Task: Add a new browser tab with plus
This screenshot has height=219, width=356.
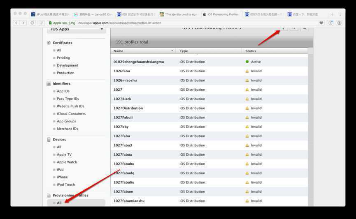Action: (332, 14)
